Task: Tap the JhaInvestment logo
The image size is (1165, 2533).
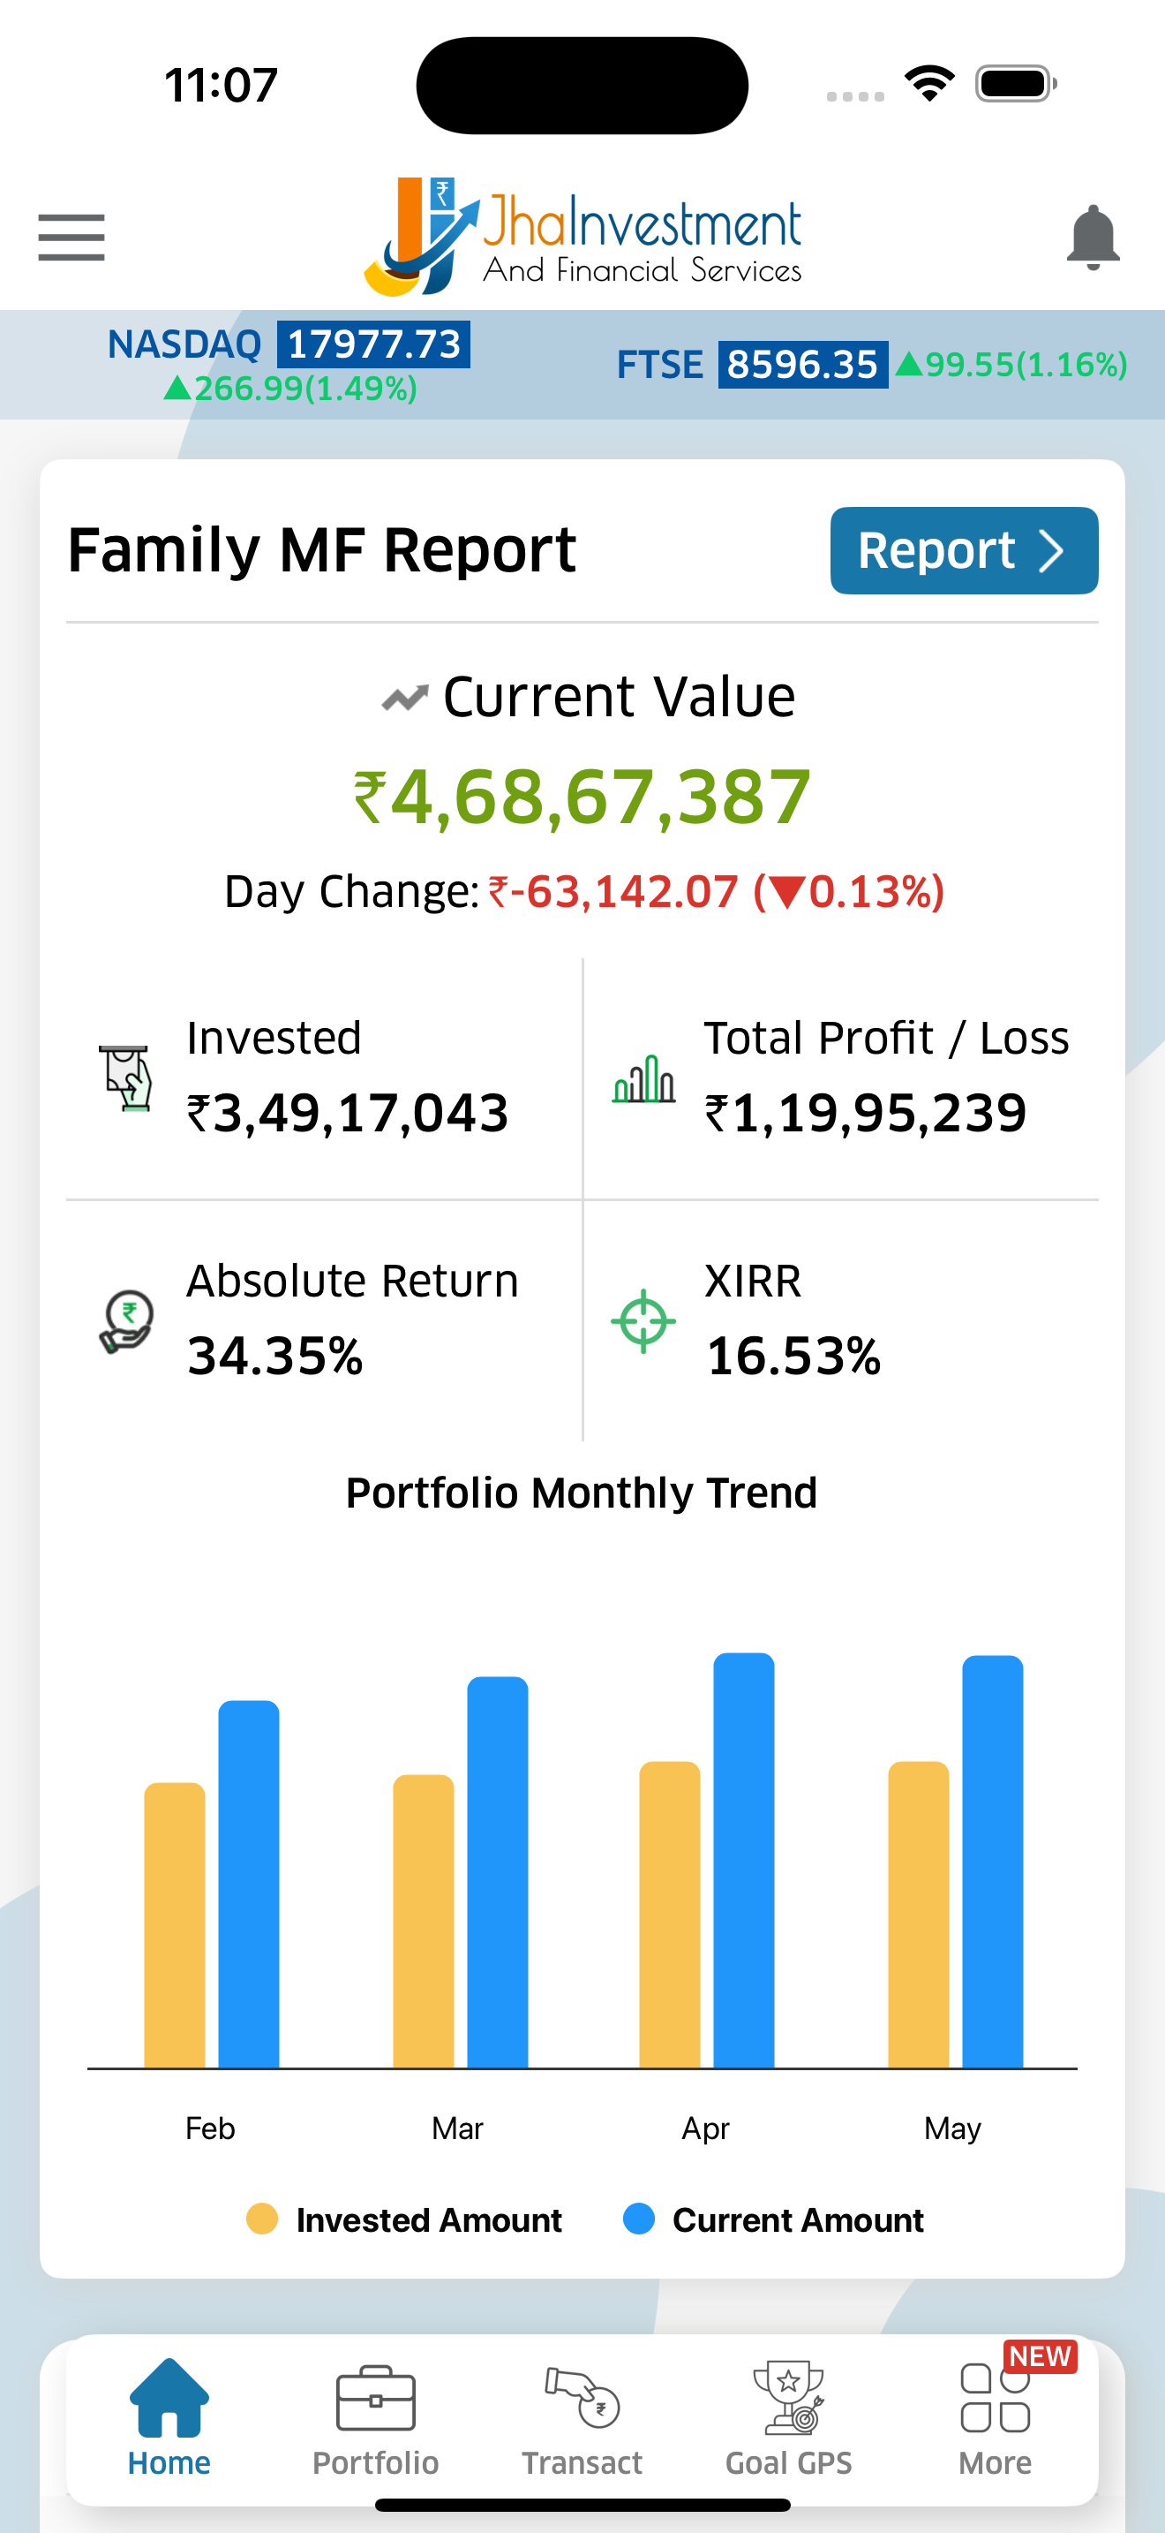Action: click(x=582, y=236)
